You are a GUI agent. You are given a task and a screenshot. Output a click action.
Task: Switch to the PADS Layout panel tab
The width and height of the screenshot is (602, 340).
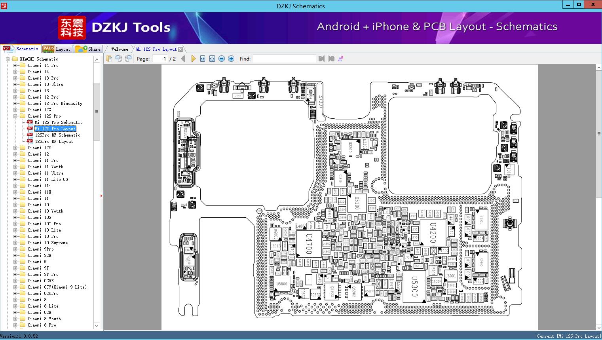tap(56, 49)
